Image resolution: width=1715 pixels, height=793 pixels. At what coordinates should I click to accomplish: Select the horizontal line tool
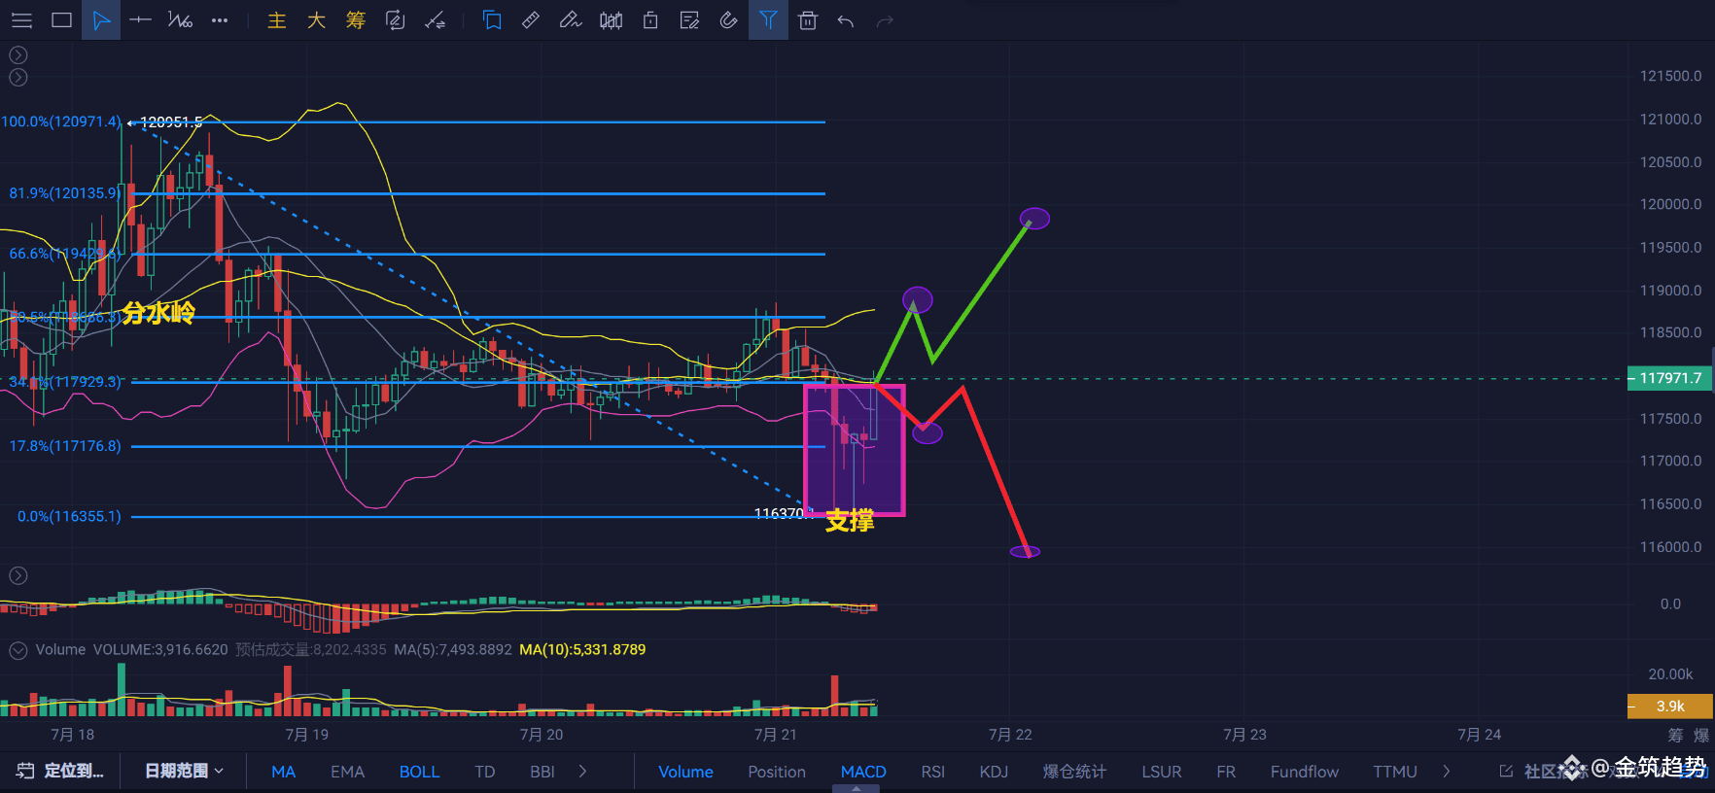(140, 20)
